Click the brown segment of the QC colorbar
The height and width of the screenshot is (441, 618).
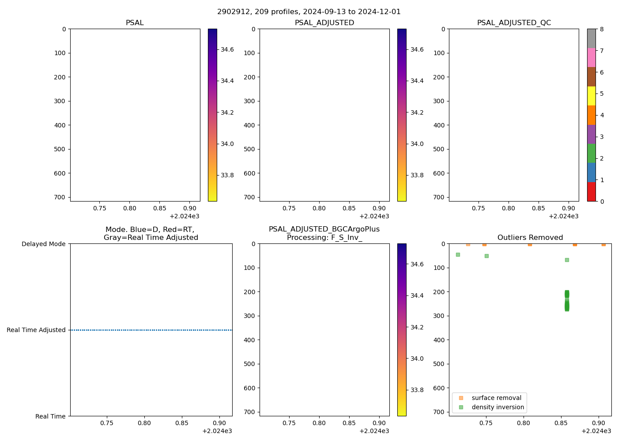592,76
